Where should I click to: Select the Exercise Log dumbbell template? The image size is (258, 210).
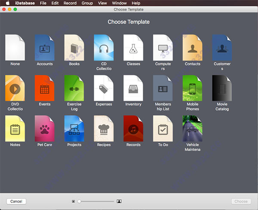click(x=74, y=88)
